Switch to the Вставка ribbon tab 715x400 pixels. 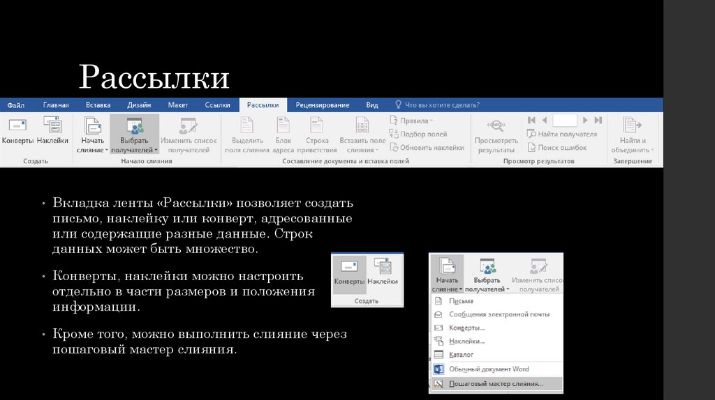[x=98, y=105]
